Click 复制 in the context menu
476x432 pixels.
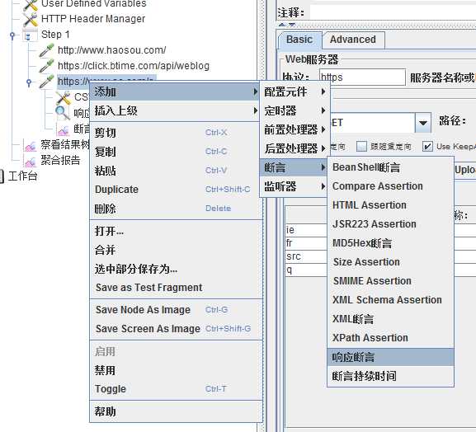(x=176, y=152)
